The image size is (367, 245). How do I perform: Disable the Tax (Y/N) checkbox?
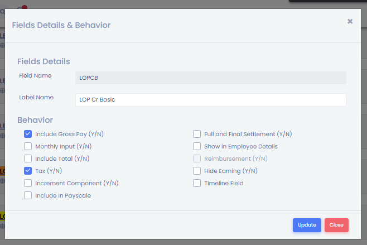pos(28,171)
